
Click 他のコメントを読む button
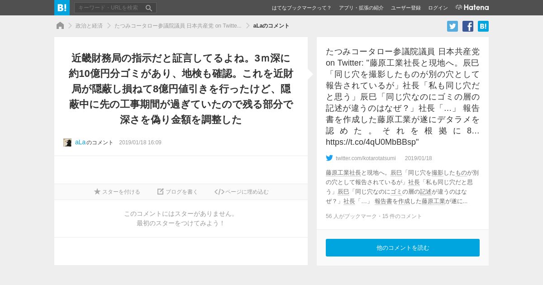(403, 248)
